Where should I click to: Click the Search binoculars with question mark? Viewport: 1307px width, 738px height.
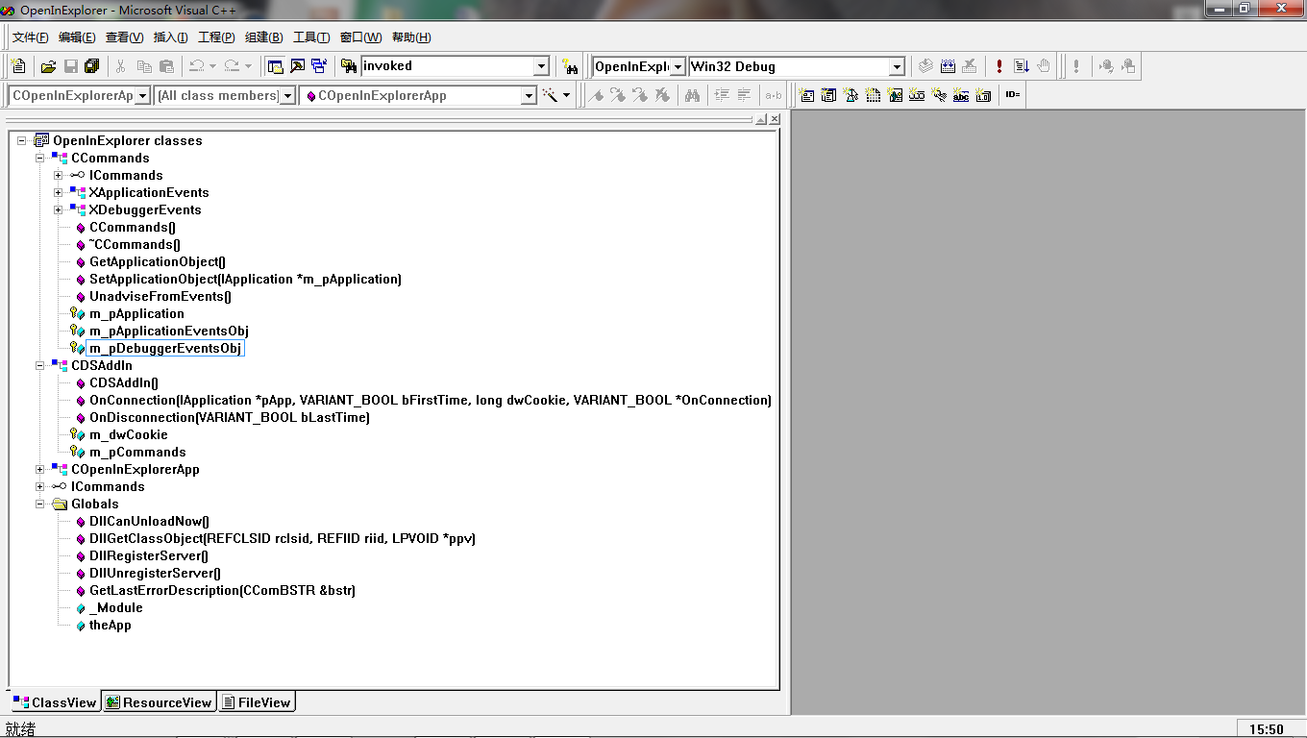coord(571,66)
